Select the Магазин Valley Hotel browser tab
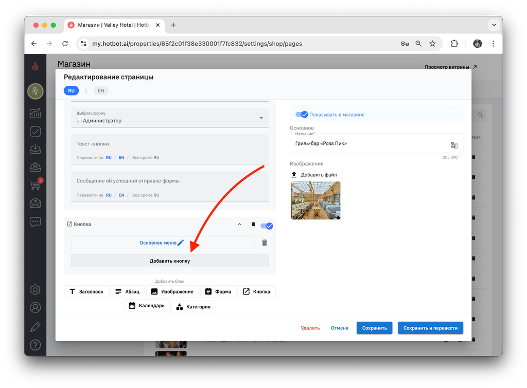This screenshot has height=388, width=527. [x=114, y=25]
